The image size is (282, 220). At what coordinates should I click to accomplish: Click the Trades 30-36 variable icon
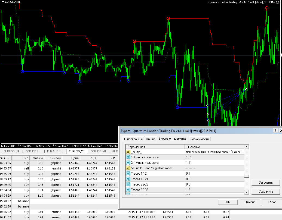pyautogui.click(x=128, y=190)
